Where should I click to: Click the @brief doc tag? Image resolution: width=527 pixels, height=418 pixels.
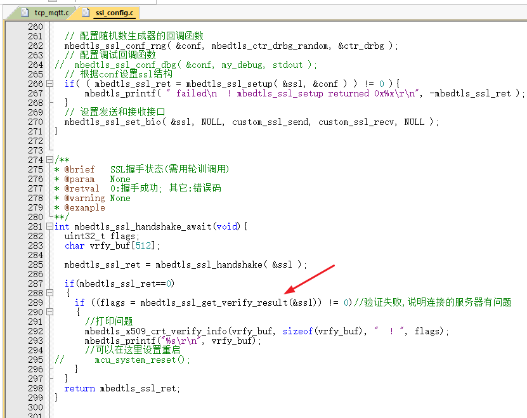pos(79,169)
